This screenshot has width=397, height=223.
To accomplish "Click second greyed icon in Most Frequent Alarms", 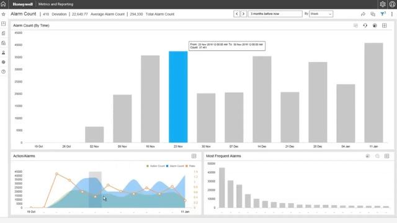I will click(x=377, y=156).
